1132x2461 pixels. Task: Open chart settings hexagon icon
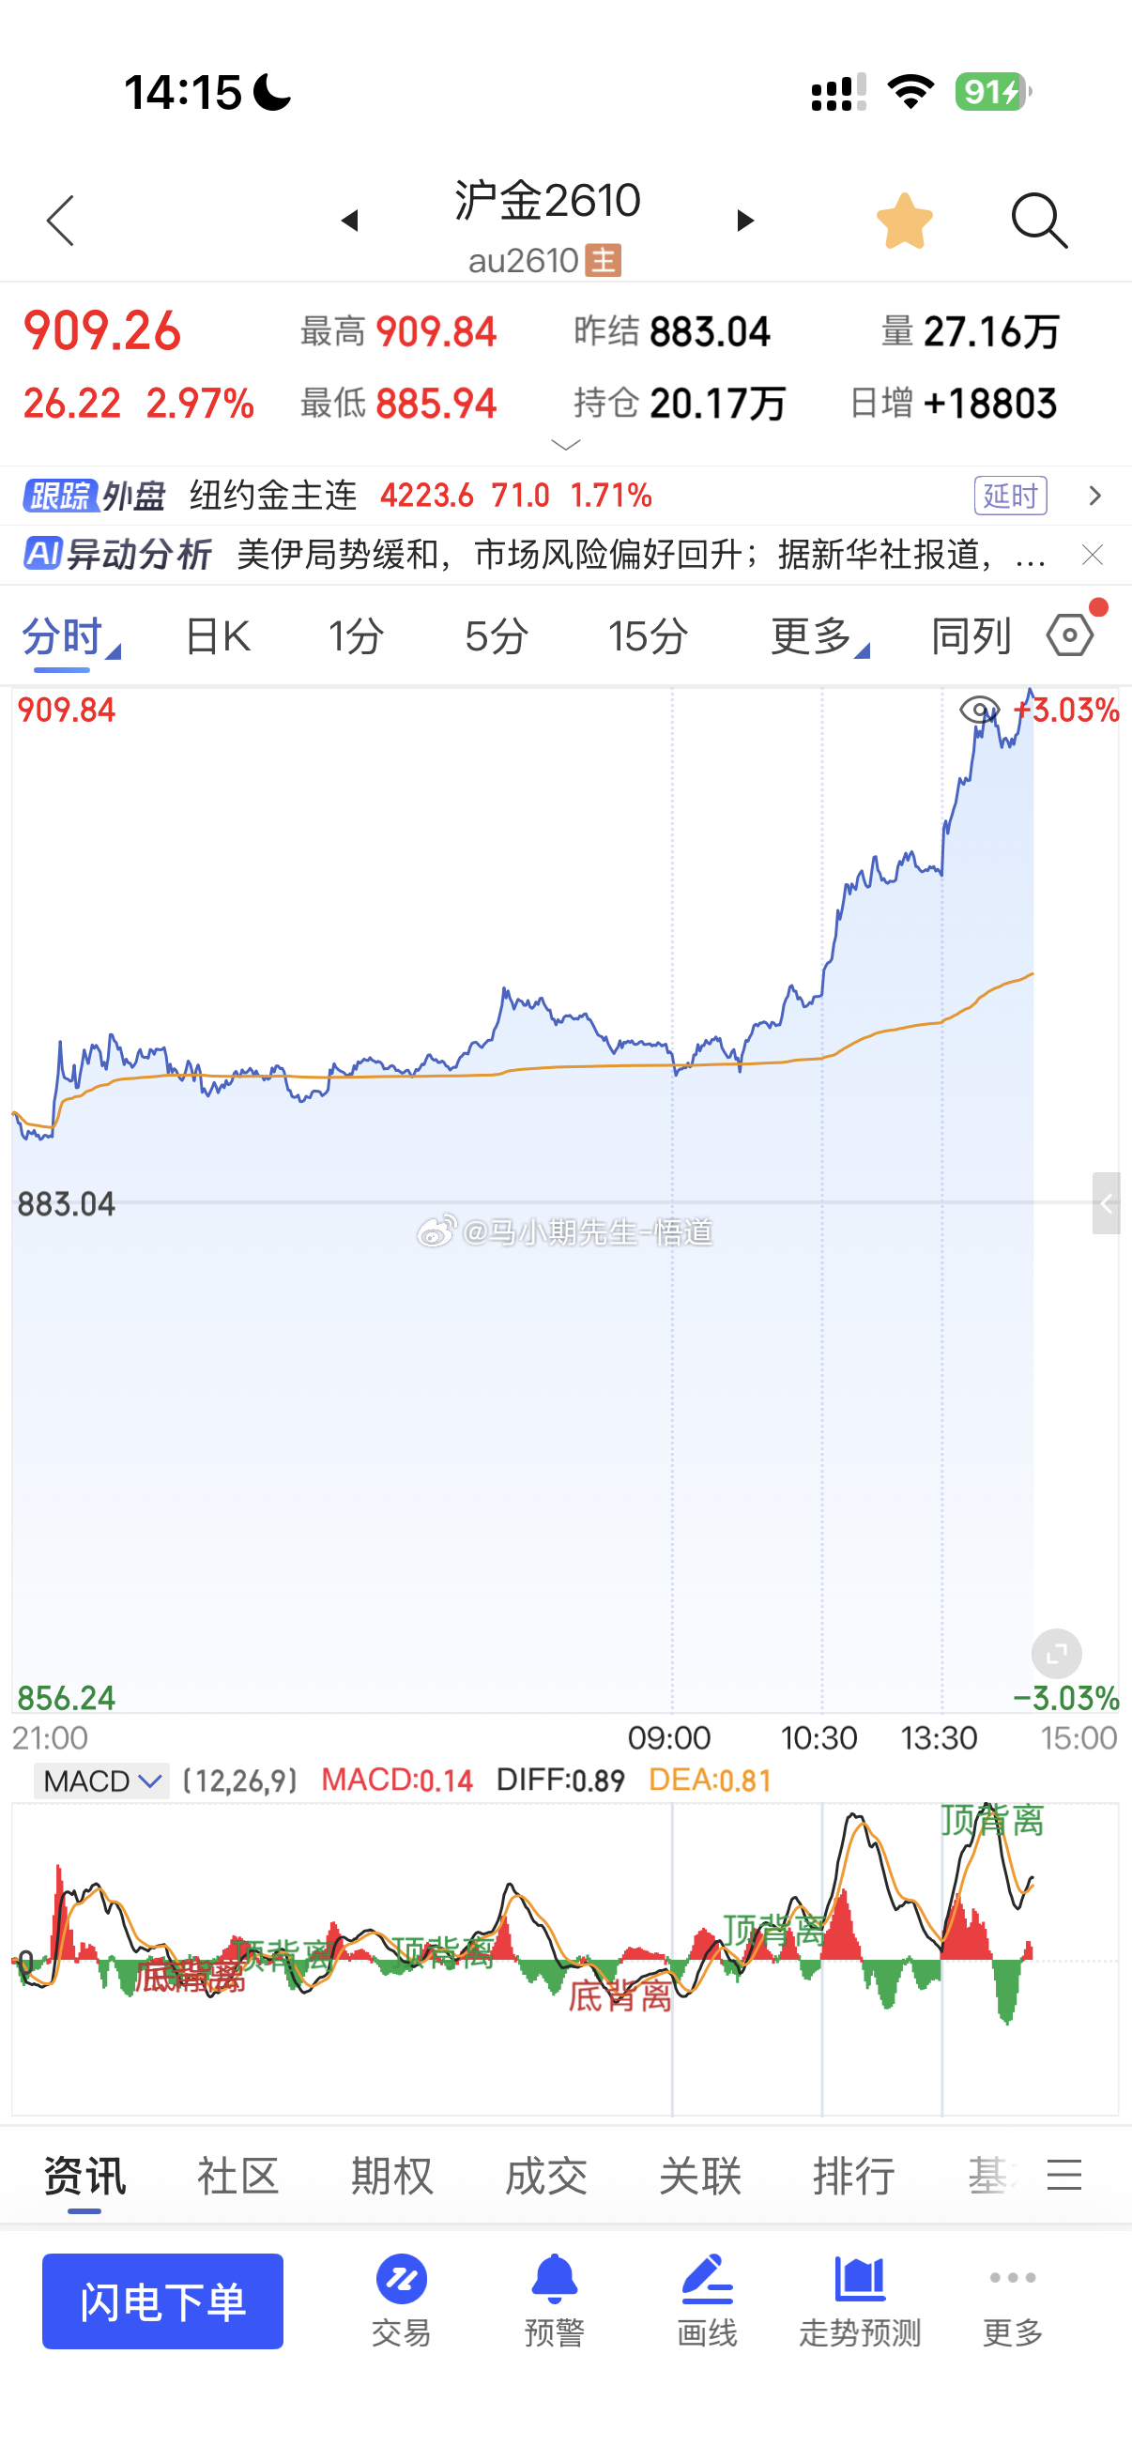pos(1070,634)
